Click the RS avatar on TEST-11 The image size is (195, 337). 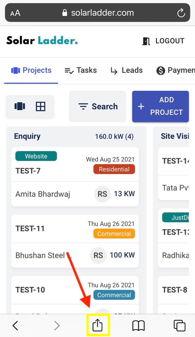click(98, 255)
